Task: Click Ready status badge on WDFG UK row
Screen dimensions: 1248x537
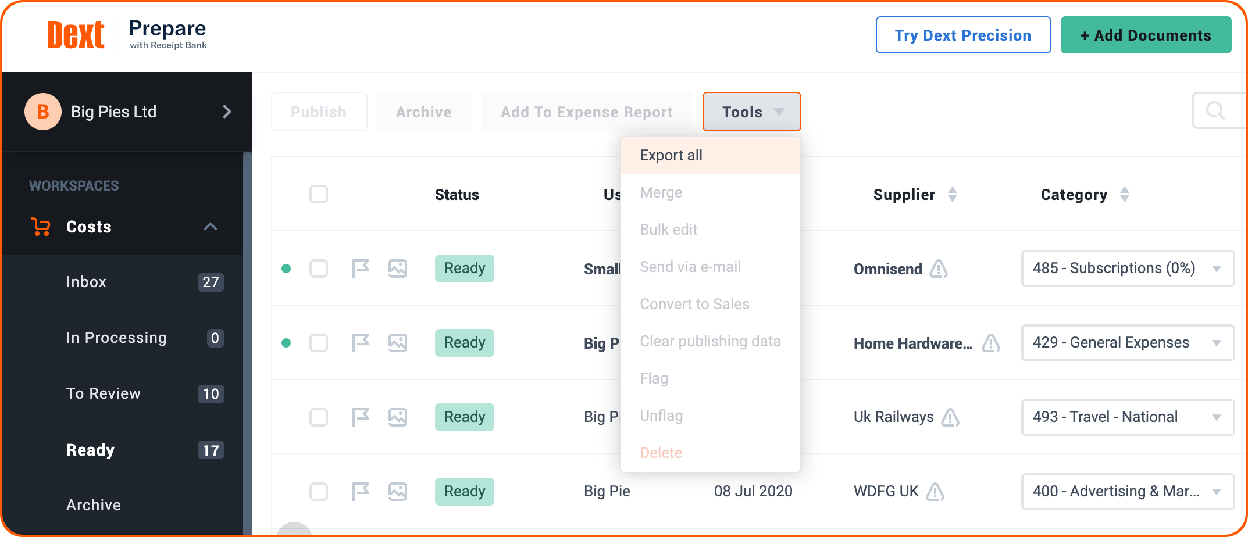Action: (x=465, y=492)
